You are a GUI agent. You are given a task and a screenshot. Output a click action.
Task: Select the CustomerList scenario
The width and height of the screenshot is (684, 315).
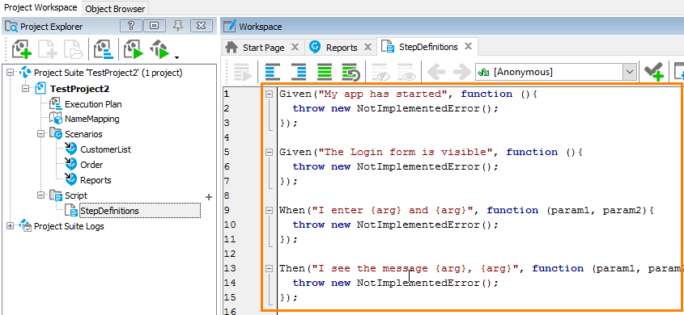pos(105,149)
